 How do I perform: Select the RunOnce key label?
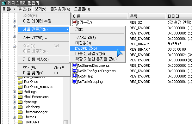(31, 82)
